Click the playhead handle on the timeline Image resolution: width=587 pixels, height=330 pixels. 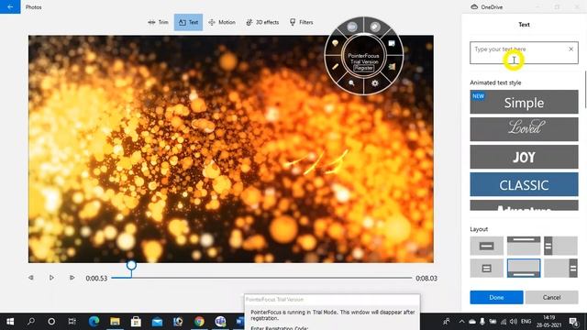point(131,266)
